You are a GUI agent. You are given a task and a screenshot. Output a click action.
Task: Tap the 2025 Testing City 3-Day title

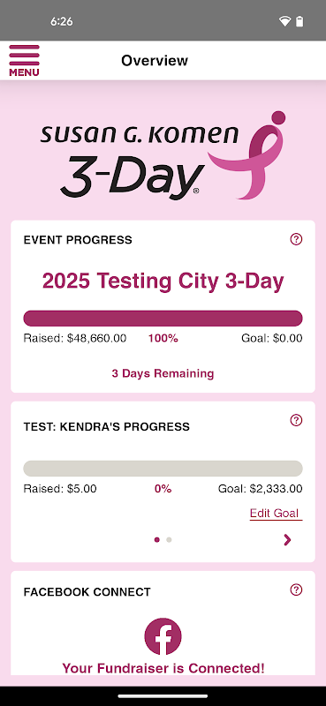[x=163, y=281]
